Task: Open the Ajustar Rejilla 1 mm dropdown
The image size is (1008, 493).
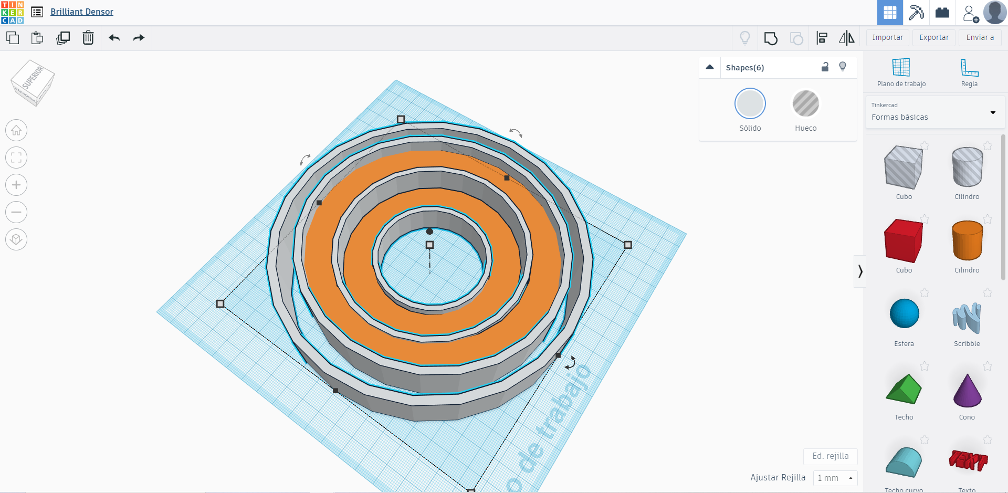Action: tap(835, 478)
